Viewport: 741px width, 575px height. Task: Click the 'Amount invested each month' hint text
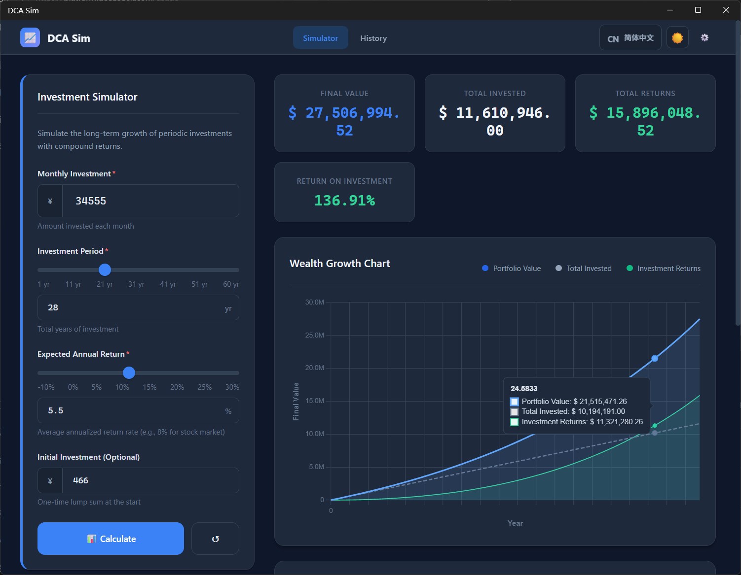coord(86,226)
